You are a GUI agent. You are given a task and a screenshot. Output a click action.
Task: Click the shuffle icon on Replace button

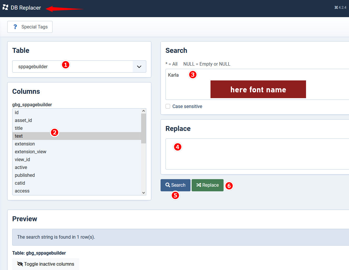199,185
